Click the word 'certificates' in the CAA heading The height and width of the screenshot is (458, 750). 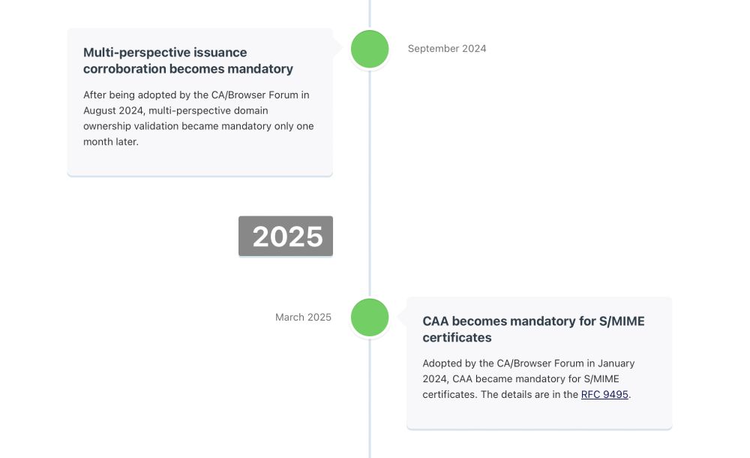[x=457, y=338]
